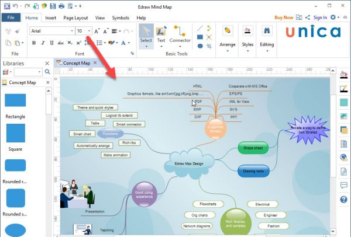Close the Concept Map document tab

(x=95, y=63)
